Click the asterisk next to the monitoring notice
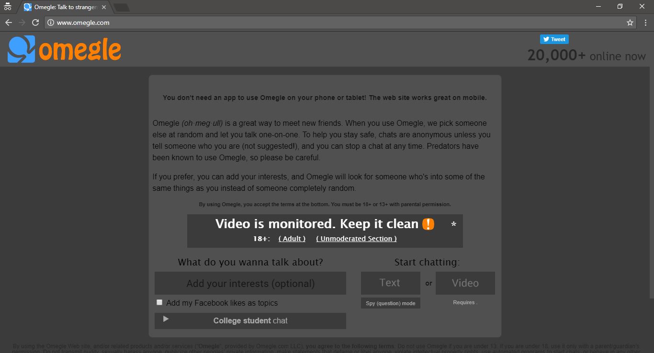This screenshot has width=654, height=353. (453, 224)
